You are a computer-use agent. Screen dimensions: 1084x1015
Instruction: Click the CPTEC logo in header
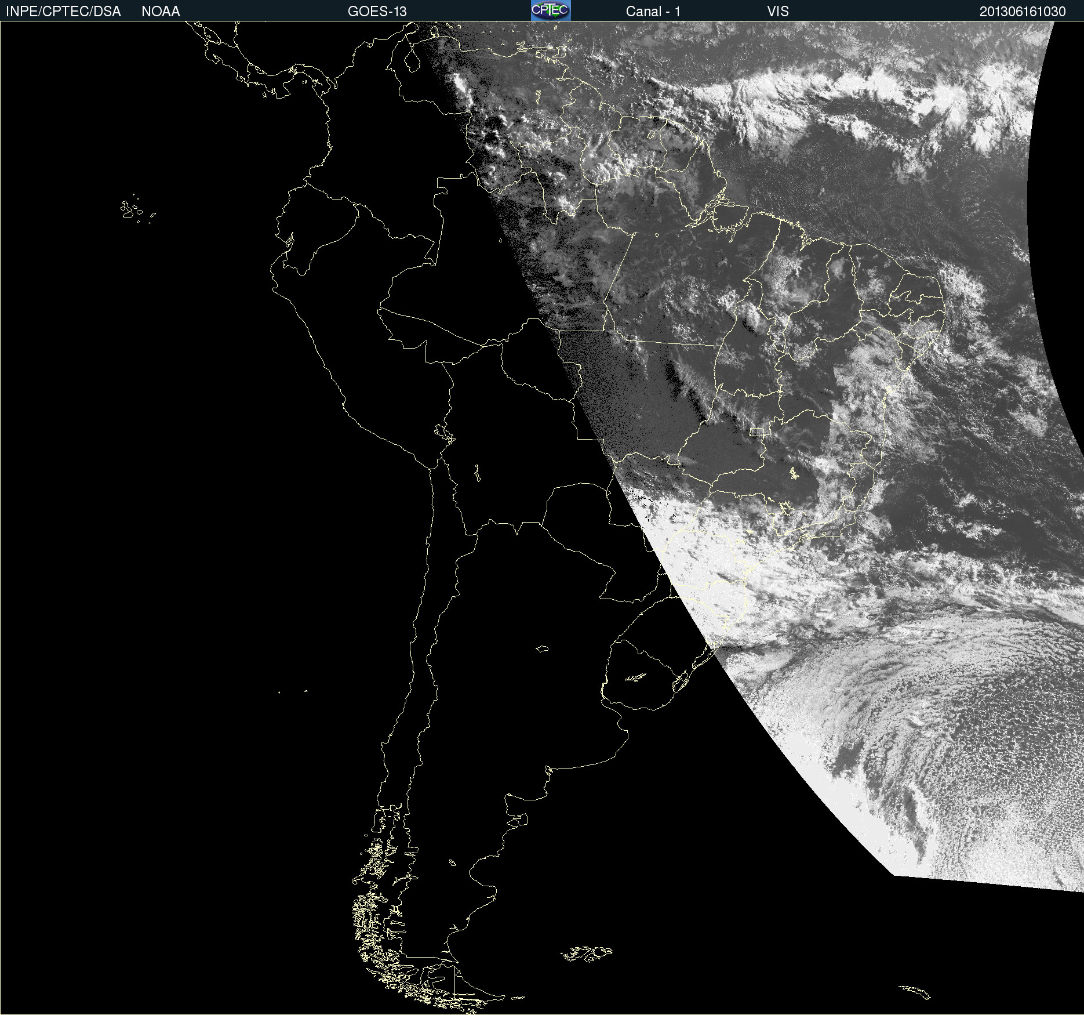tap(551, 10)
